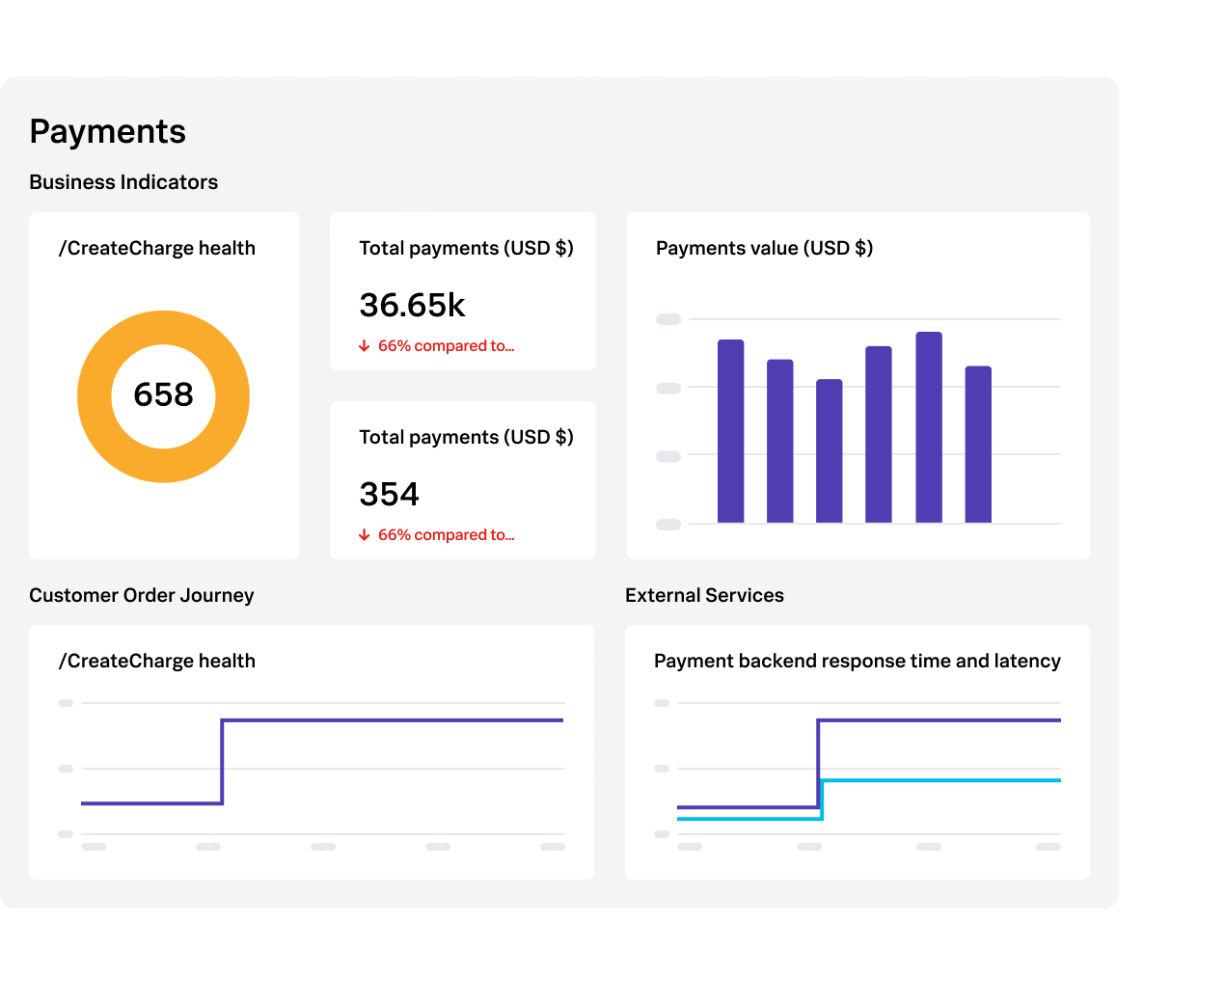Click the red down arrow under 354

pos(364,535)
